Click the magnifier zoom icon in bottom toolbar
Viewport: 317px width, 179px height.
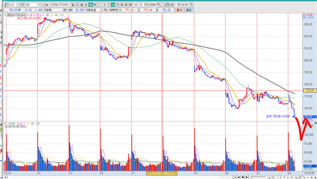pos(304,178)
